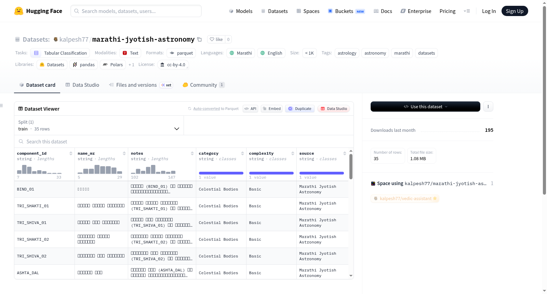Expand the +1 more libraries

(x=131, y=65)
